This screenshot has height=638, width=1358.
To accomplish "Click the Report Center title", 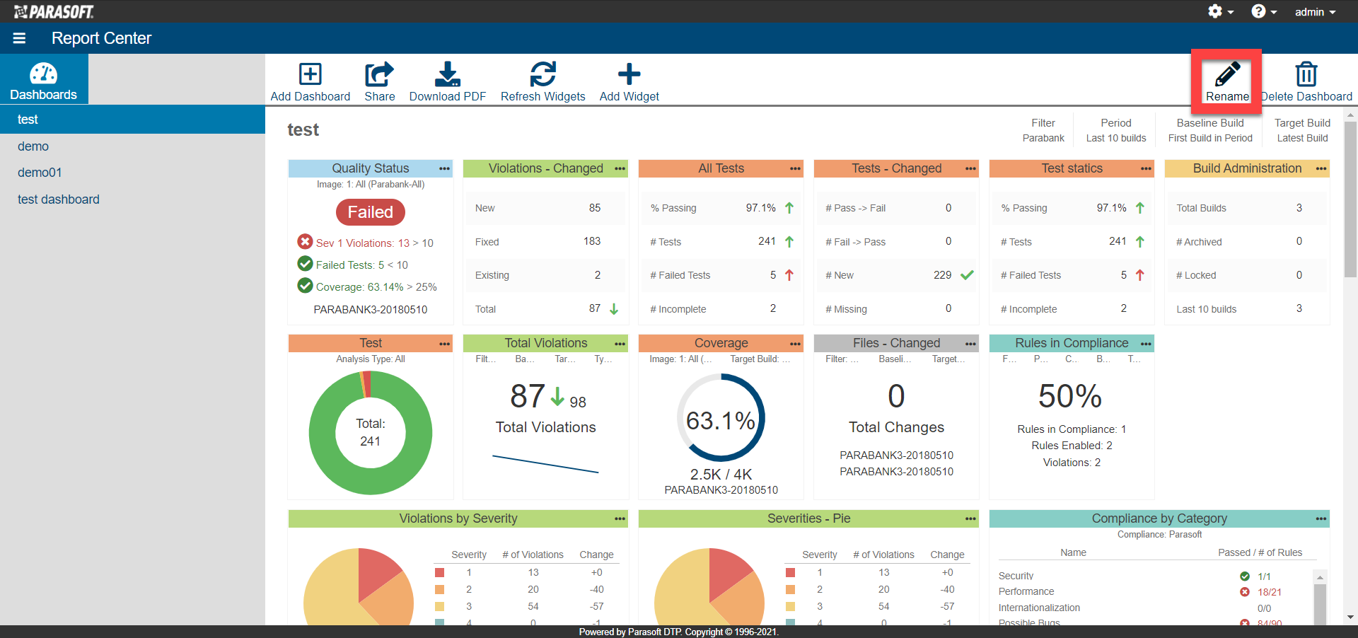I will pos(101,38).
